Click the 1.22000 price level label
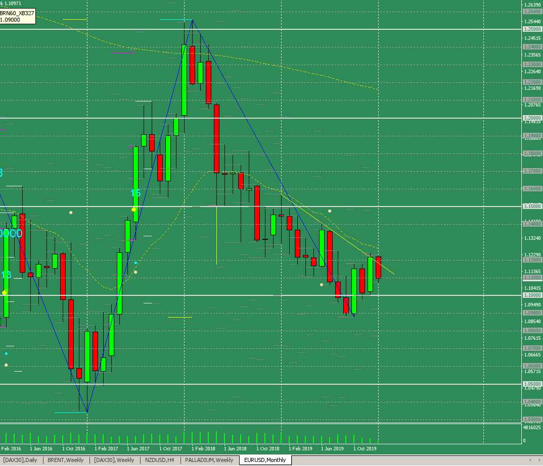Viewport: 543px width, 466px height. (x=532, y=82)
